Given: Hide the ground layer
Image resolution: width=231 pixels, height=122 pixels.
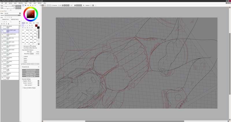Looking at the screenshot, I should click(2, 77).
